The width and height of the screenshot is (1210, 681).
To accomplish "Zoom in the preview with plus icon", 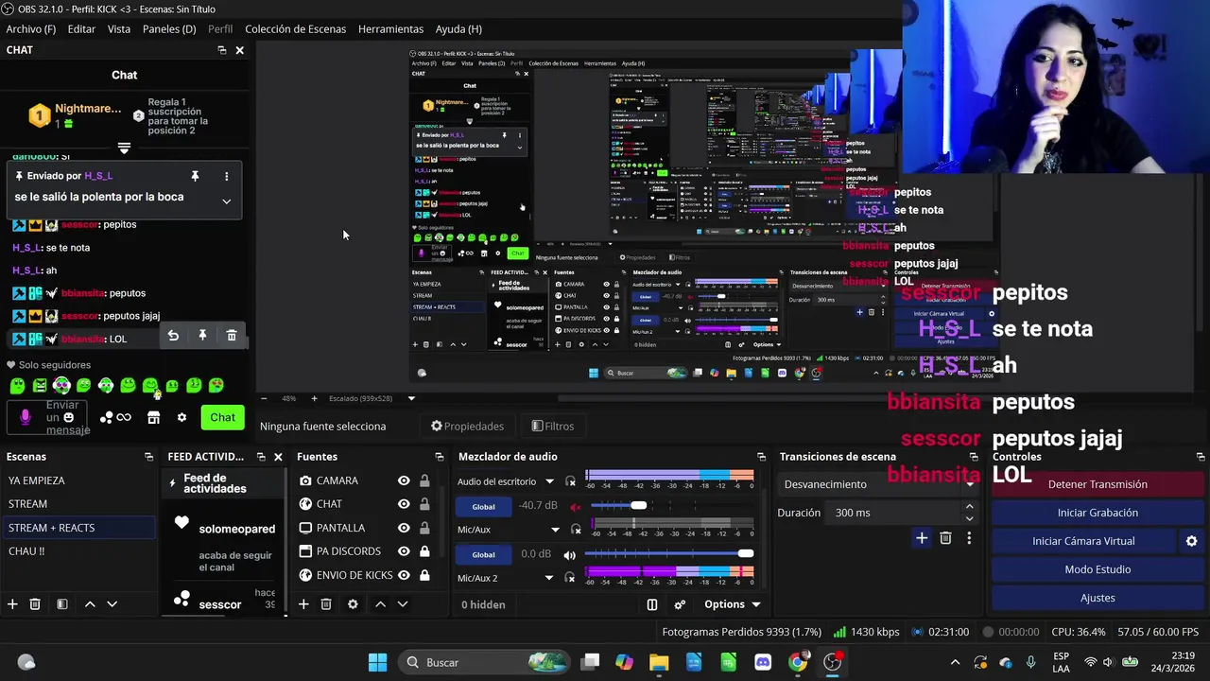I will pos(315,398).
